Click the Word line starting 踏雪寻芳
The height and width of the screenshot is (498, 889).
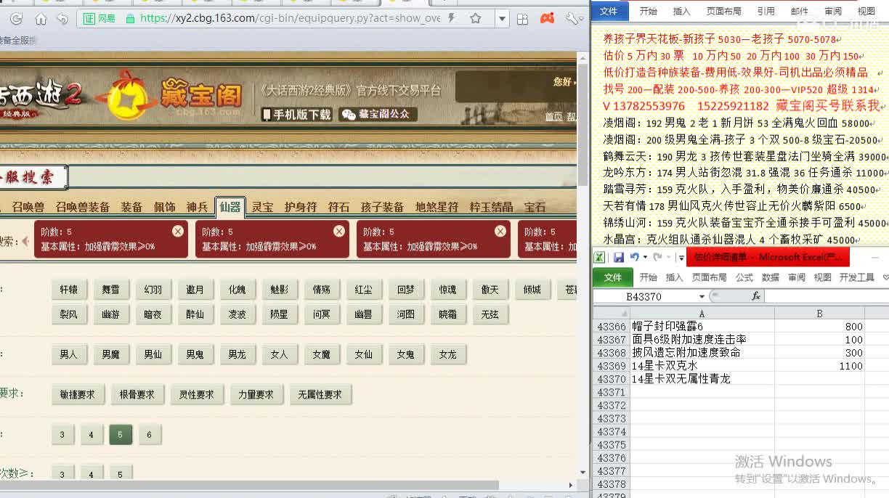click(742, 189)
